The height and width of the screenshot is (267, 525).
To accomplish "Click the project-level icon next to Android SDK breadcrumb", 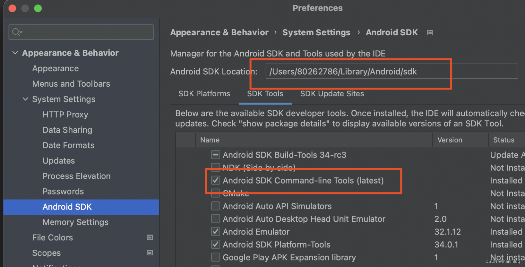I will [x=430, y=33].
